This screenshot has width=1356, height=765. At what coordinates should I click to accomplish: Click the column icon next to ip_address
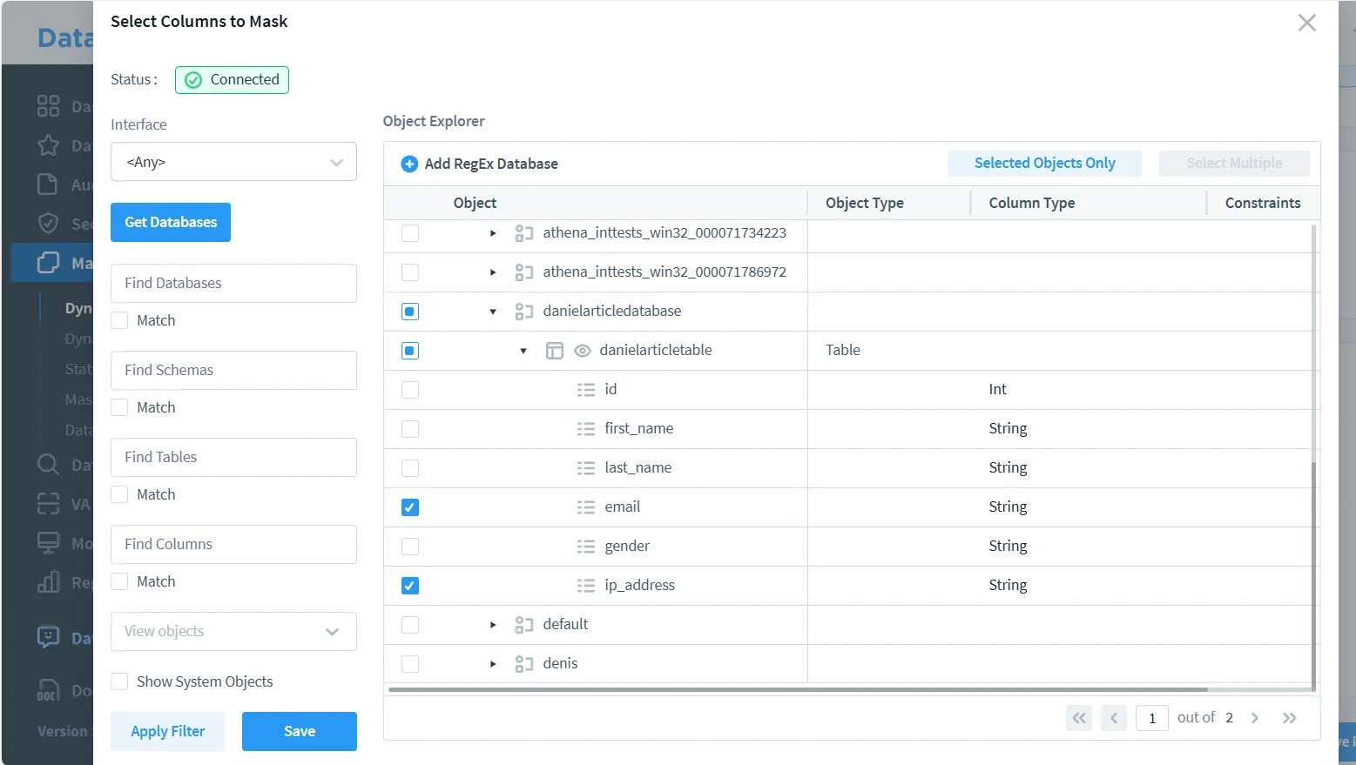coord(586,586)
